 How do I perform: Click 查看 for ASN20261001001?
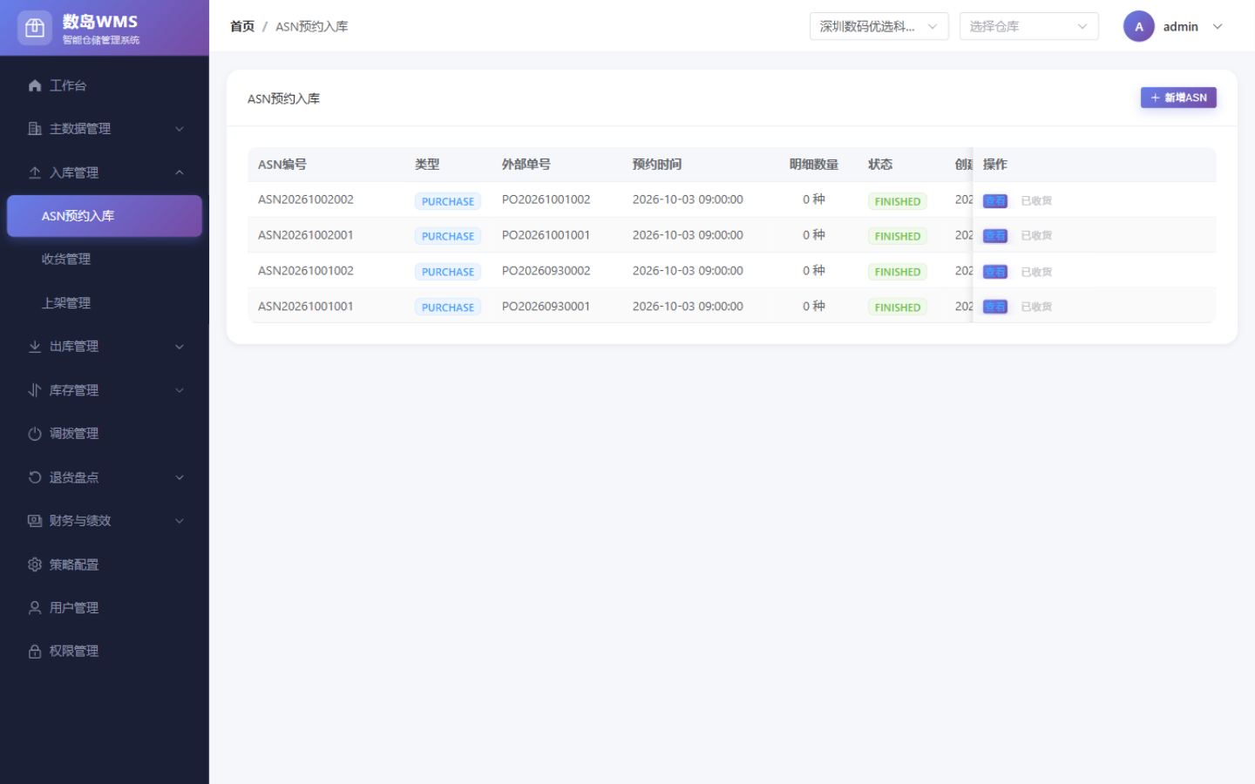[x=995, y=307]
